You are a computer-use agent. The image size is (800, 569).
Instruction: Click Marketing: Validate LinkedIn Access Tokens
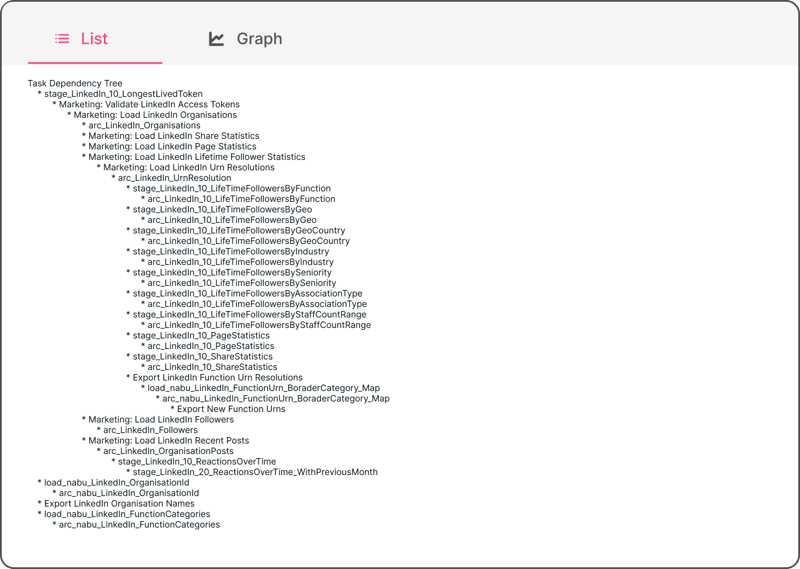149,104
